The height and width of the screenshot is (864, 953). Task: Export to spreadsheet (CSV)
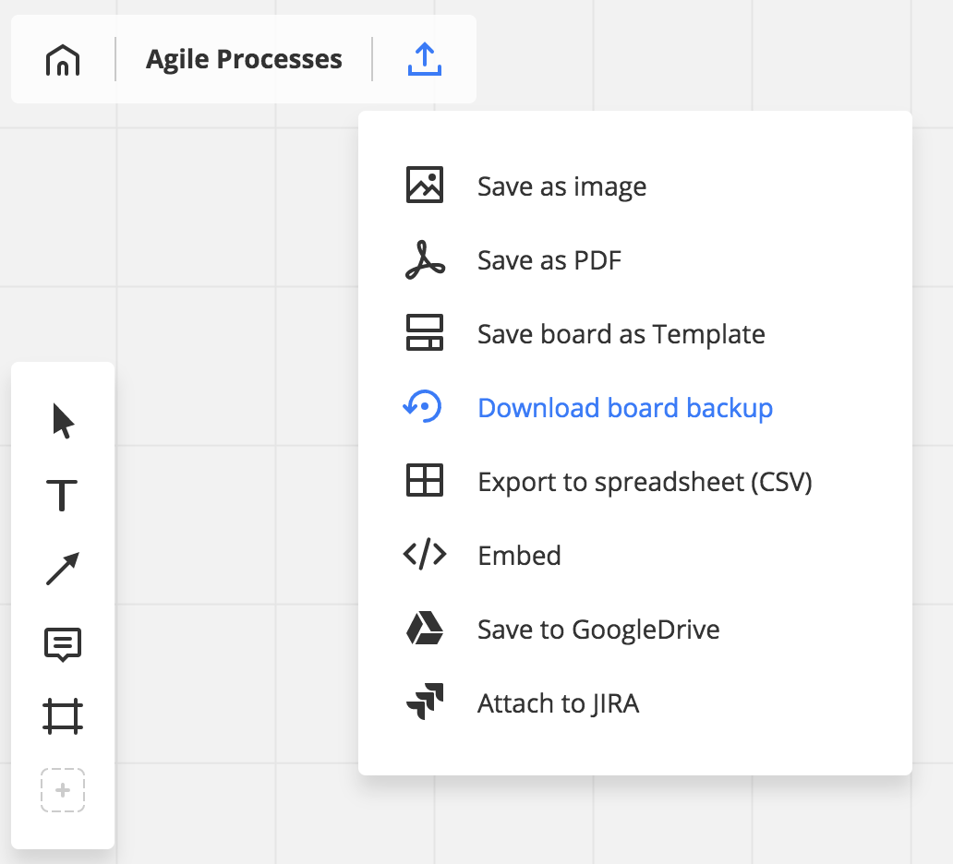[645, 482]
